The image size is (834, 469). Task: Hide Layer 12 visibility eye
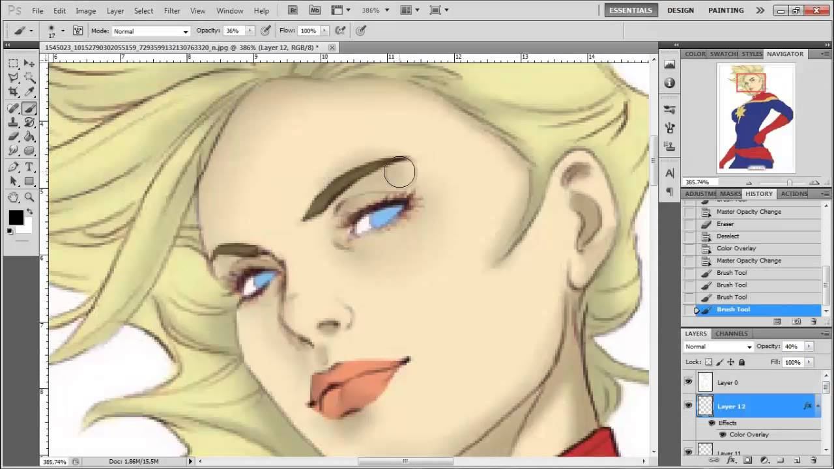click(x=688, y=406)
